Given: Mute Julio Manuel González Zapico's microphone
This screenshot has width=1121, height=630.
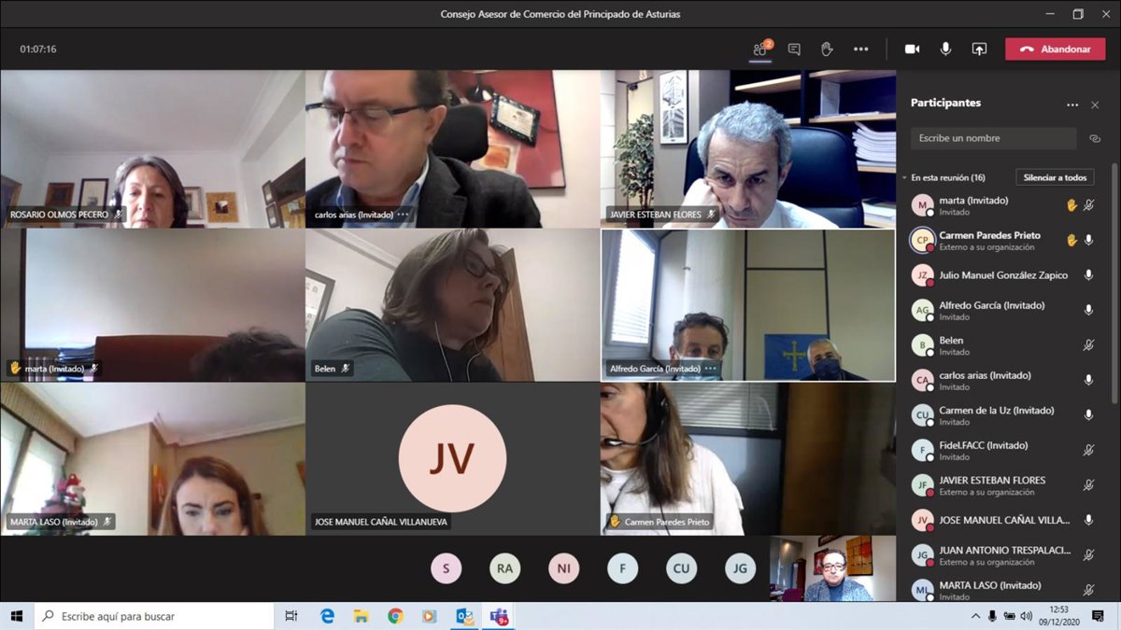Looking at the screenshot, I should point(1088,275).
